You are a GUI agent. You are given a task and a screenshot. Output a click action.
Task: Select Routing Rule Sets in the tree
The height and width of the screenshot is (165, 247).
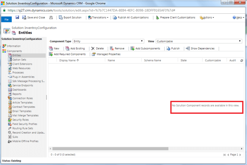(x=21, y=128)
